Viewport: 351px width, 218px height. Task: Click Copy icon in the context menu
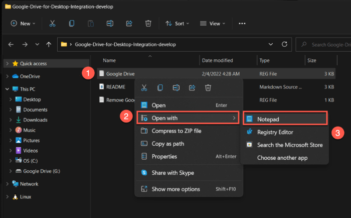(x=160, y=88)
